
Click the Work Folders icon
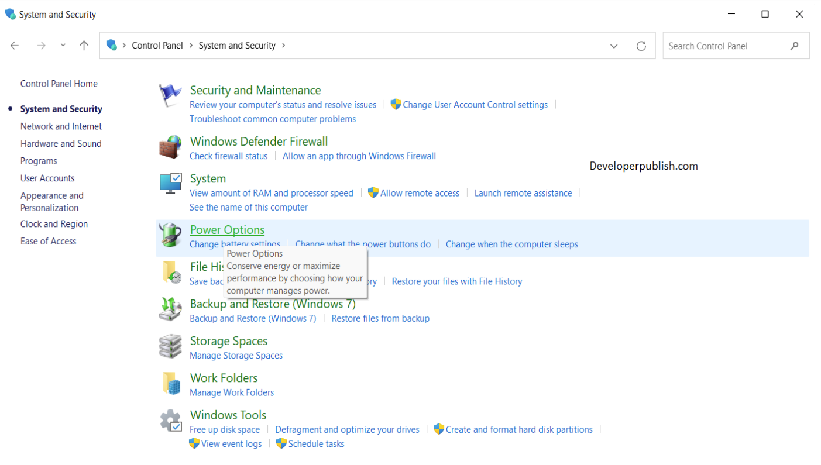click(x=170, y=383)
